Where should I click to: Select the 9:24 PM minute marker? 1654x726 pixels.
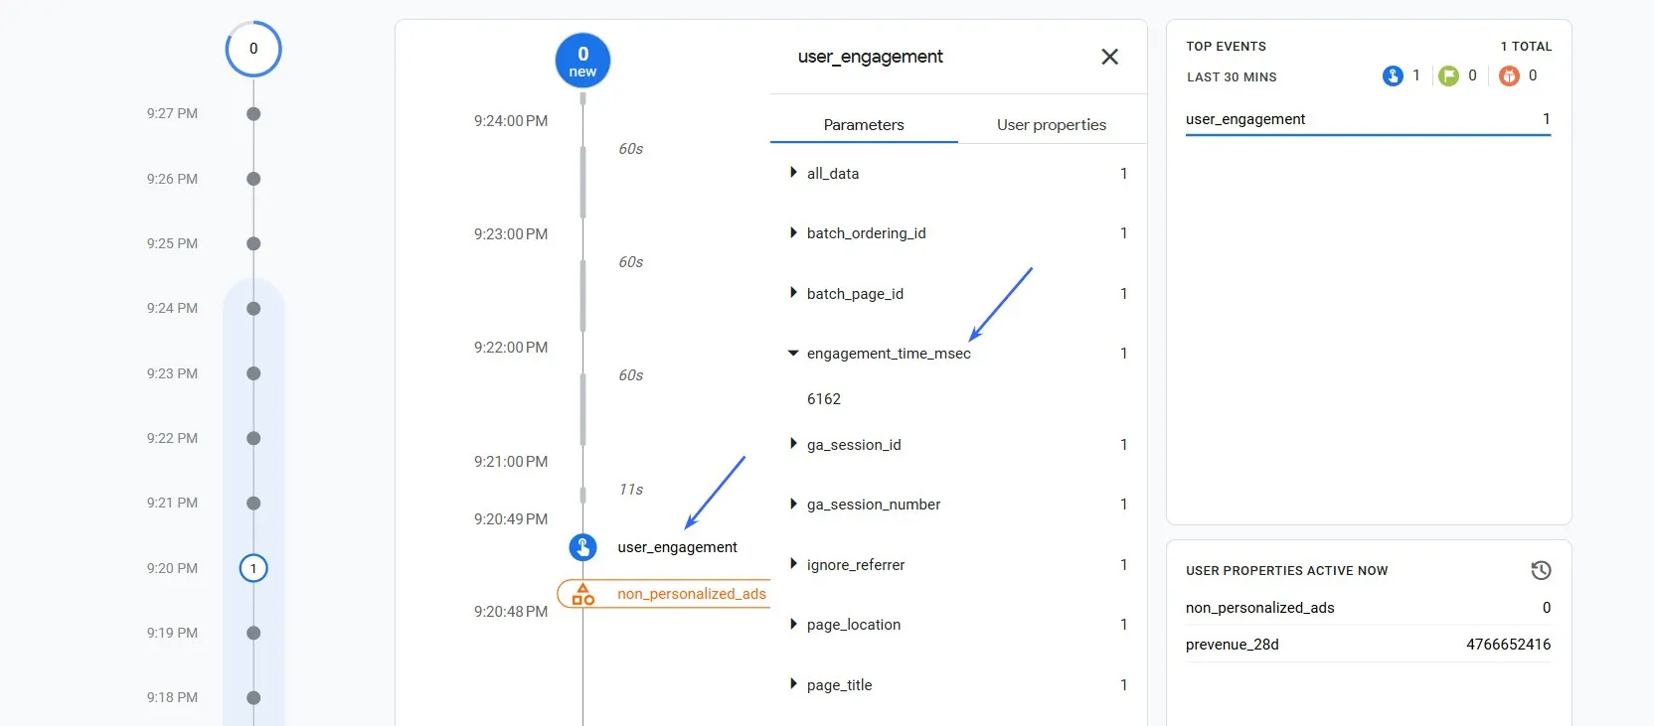(253, 309)
